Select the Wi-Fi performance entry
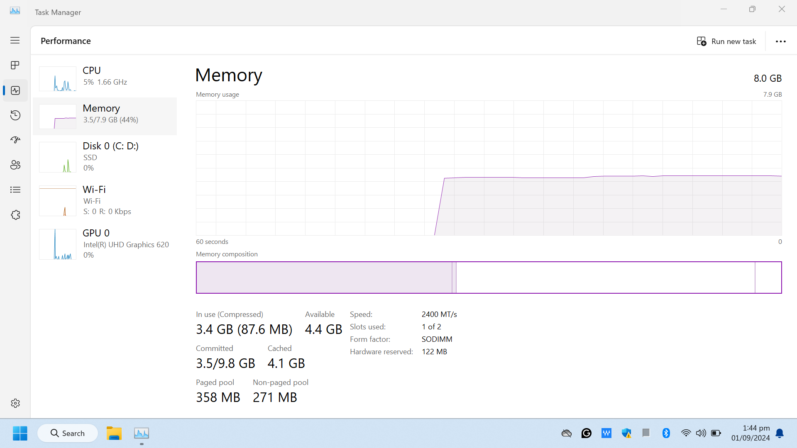The image size is (797, 448). [105, 200]
